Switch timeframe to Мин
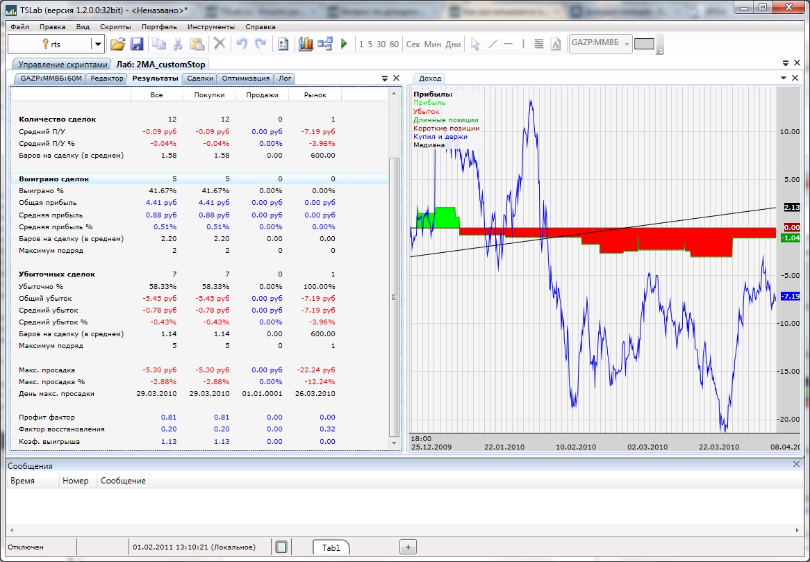This screenshot has height=562, width=810. [x=432, y=44]
